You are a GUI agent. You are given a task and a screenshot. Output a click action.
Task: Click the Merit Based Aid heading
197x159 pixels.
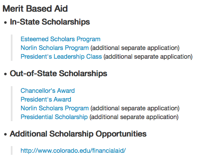(x=35, y=9)
